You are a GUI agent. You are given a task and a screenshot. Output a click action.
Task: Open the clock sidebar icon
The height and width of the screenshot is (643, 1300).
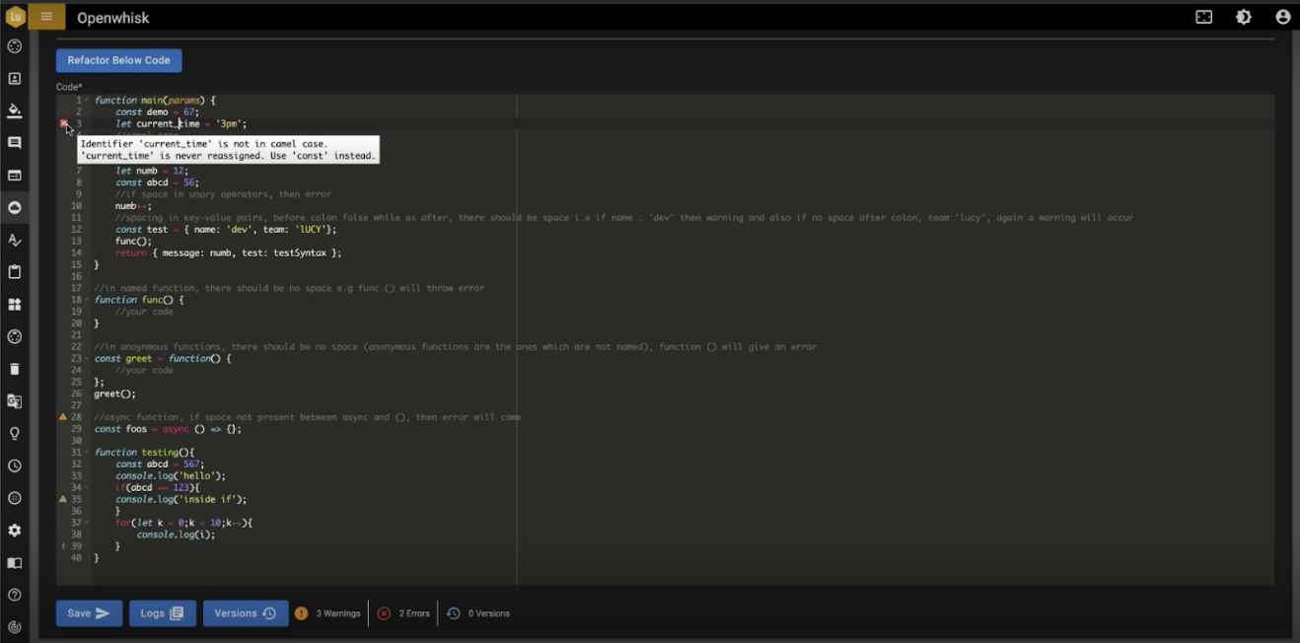click(15, 465)
